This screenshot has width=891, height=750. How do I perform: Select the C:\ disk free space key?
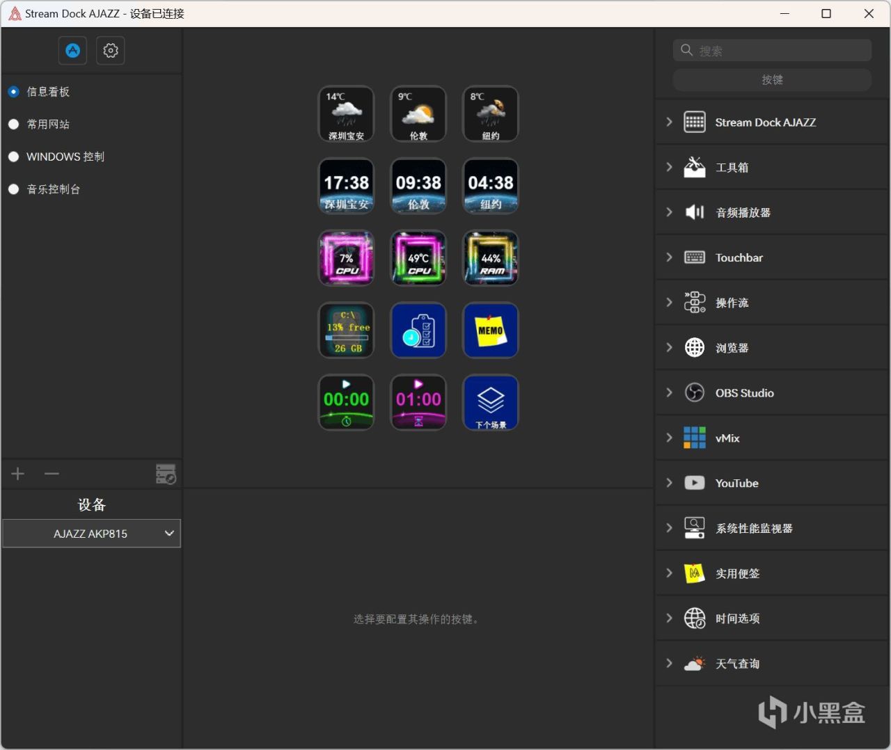346,330
